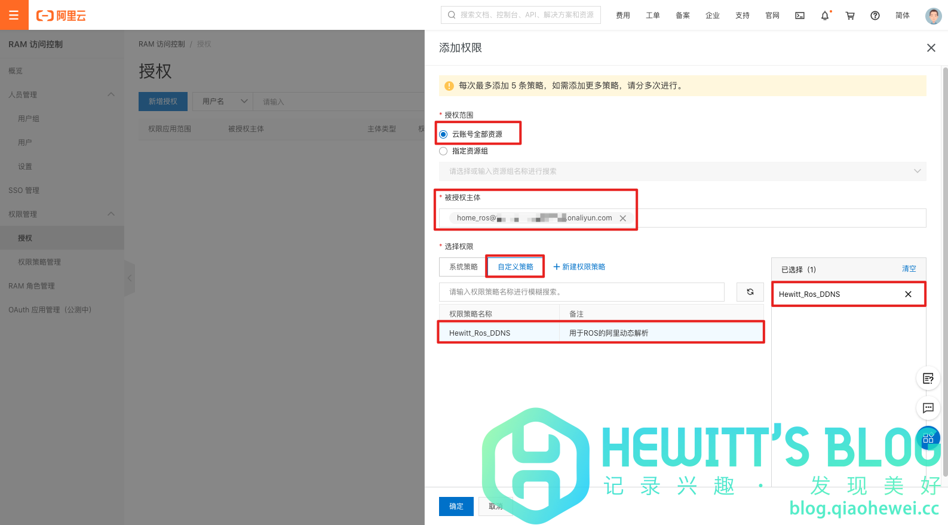Collapse the 人员管理 sidebar section
This screenshot has height=525, width=948.
click(111, 95)
